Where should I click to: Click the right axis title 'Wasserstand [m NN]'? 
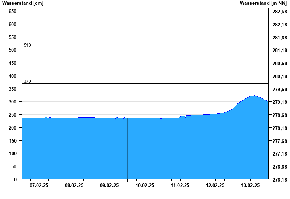click(263, 3)
